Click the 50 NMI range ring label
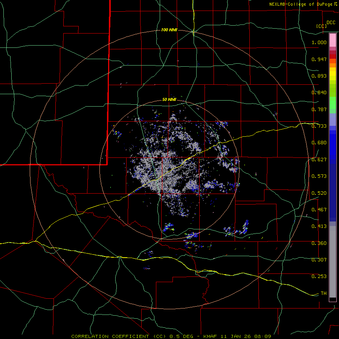 (x=169, y=99)
